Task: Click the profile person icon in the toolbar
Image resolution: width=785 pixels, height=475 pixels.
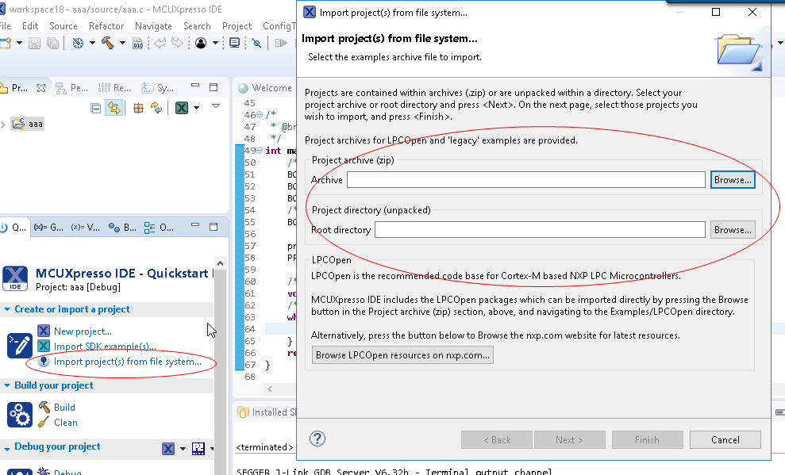Action: coord(201,43)
